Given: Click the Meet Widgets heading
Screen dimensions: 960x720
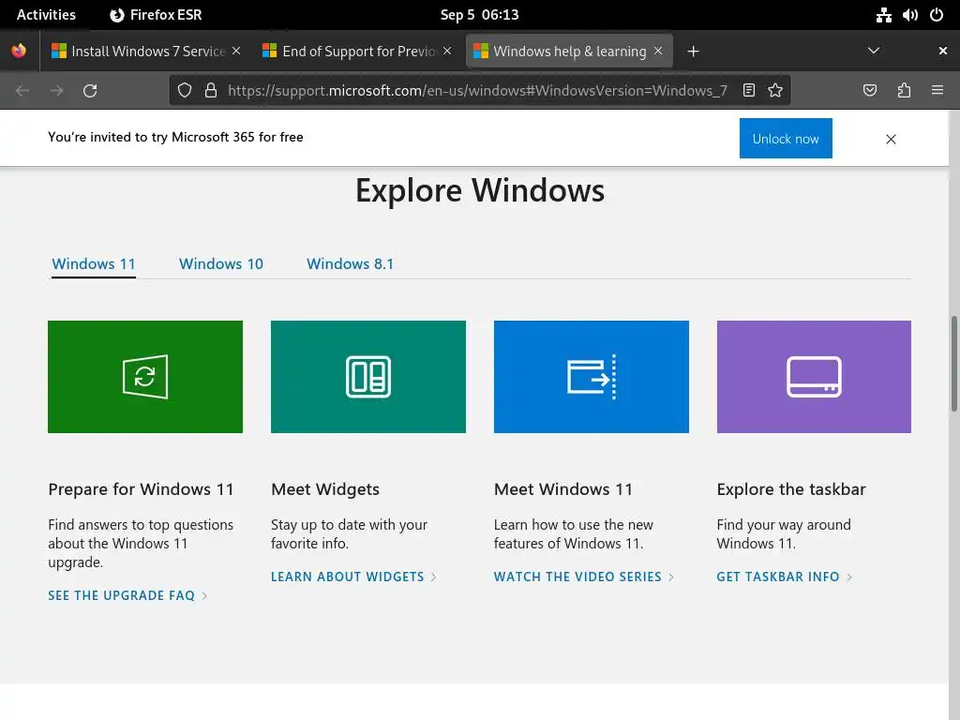Looking at the screenshot, I should point(325,489).
